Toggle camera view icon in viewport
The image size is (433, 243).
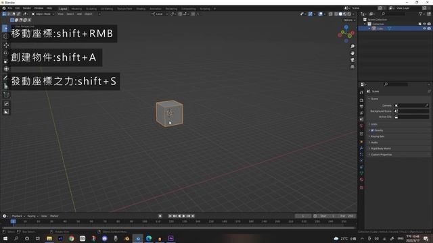point(352,60)
